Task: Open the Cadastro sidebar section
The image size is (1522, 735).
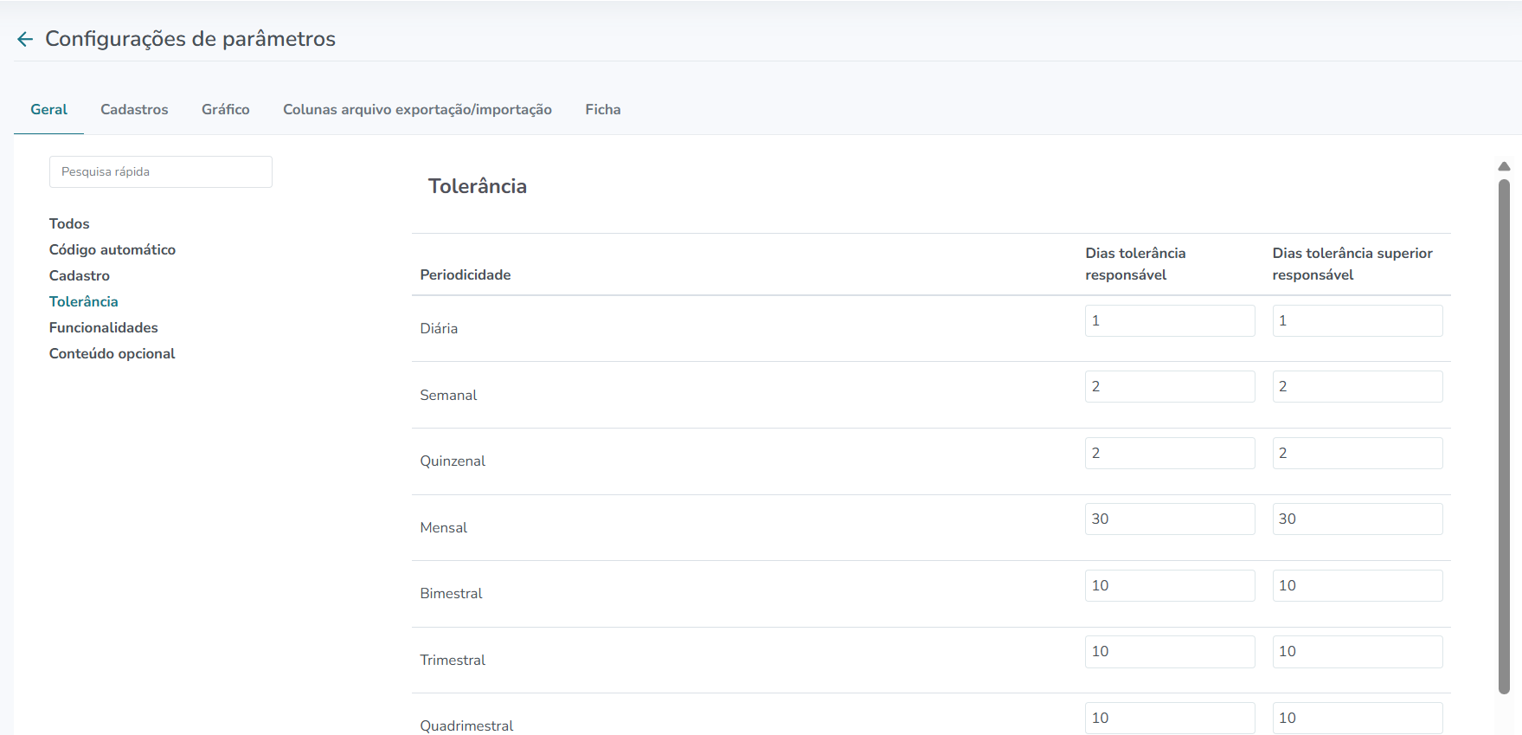Action: [80, 275]
